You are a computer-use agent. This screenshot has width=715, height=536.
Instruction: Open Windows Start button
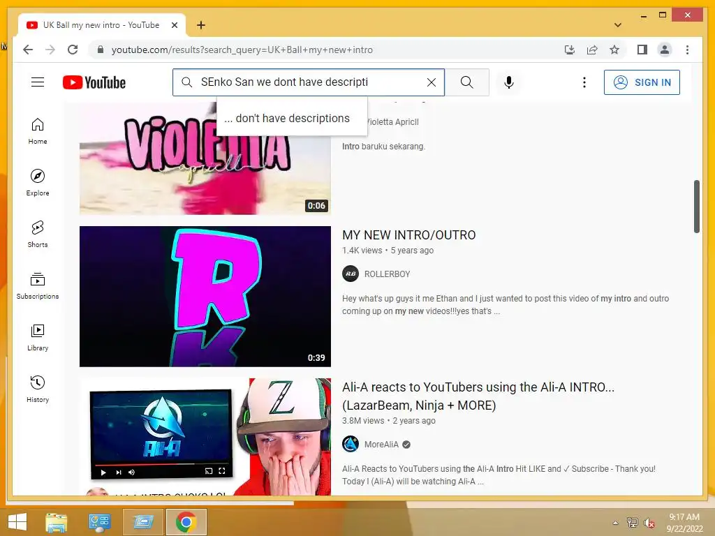click(17, 522)
